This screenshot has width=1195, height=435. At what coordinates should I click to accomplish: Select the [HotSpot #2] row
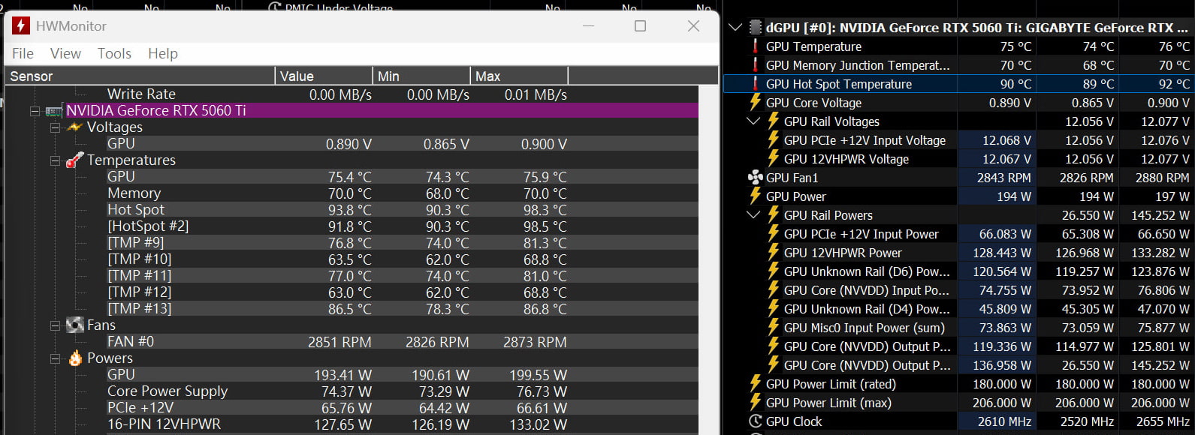[x=403, y=226]
